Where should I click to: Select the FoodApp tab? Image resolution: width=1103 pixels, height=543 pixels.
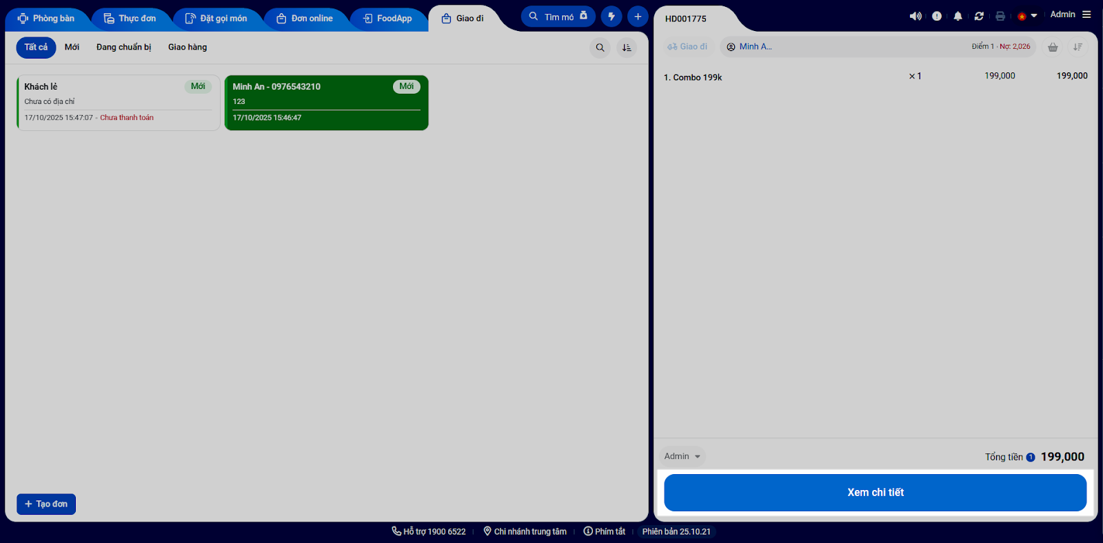tap(387, 19)
